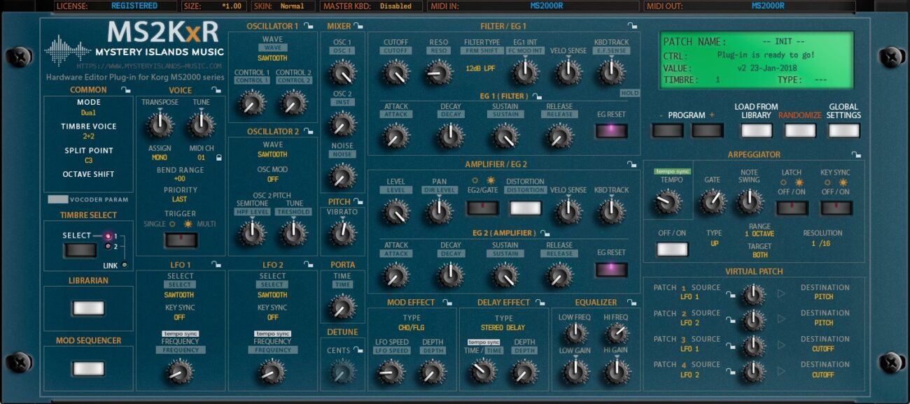Viewport: 910px width, 404px height.
Task: Toggle the Trigger Single / Multi switch
Action: pyautogui.click(x=180, y=240)
